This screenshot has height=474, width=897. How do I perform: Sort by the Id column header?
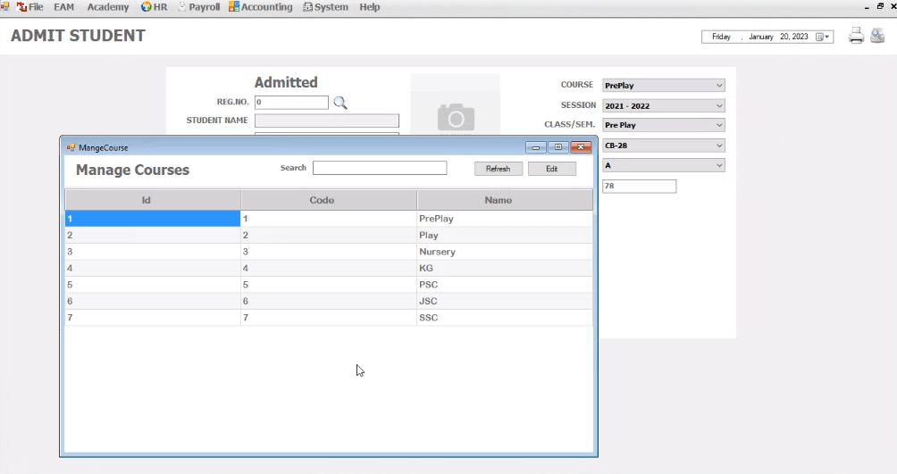[153, 200]
